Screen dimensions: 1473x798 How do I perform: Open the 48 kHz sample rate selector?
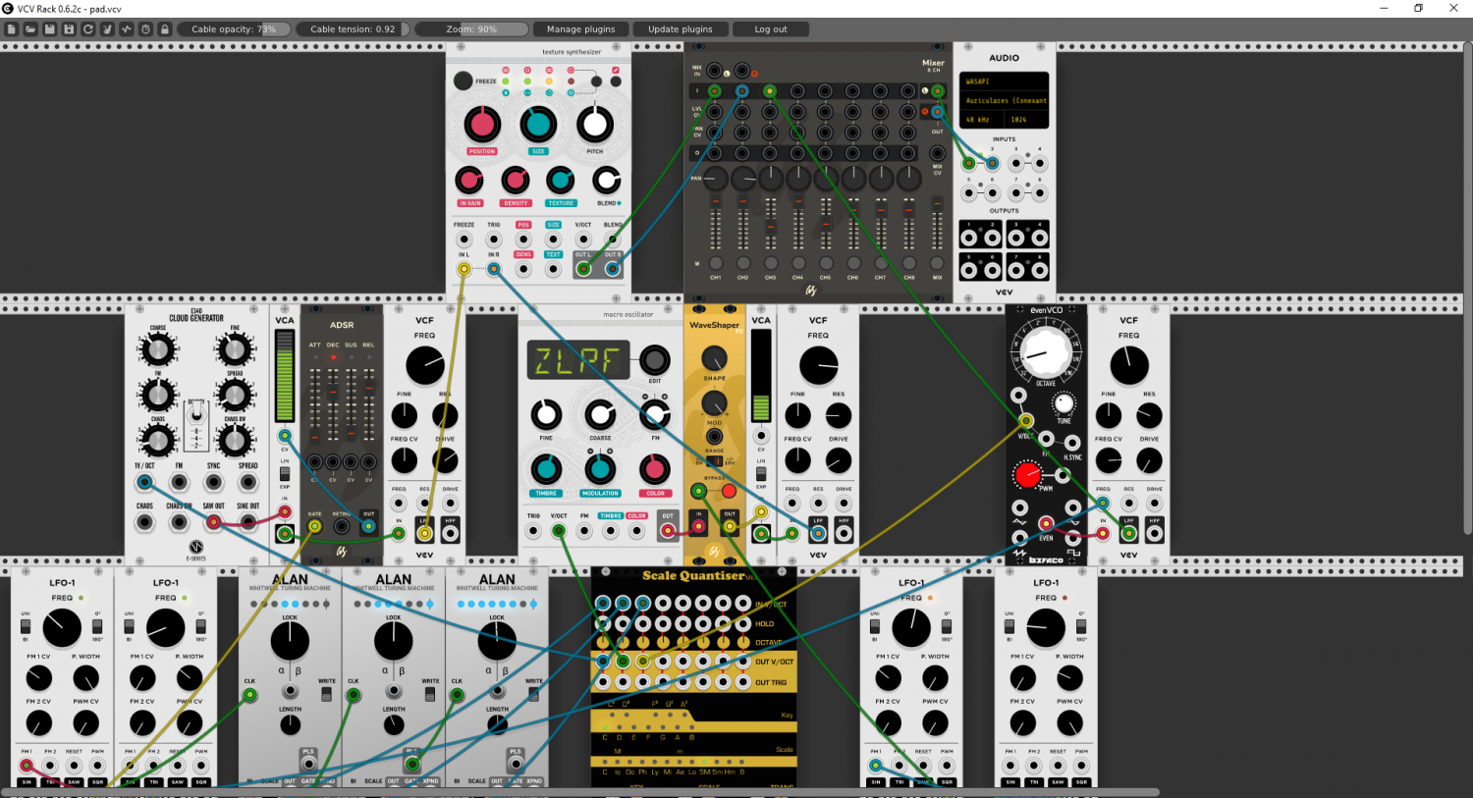click(983, 120)
